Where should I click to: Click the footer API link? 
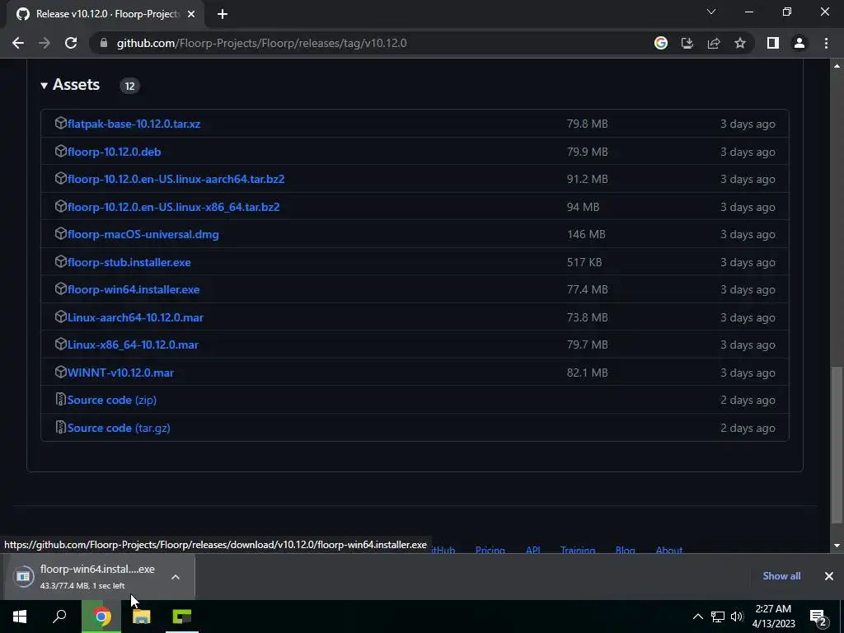pos(533,550)
